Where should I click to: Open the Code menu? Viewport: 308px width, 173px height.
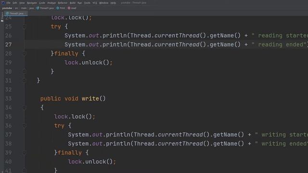[x=42, y=3]
